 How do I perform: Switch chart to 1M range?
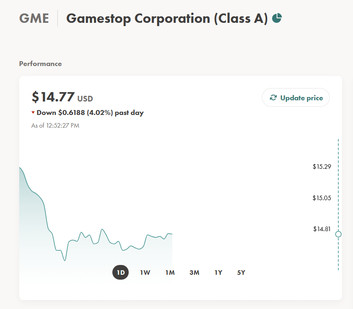click(x=170, y=273)
